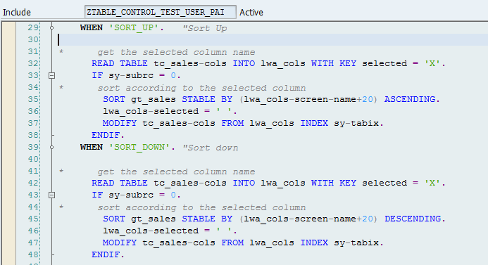The height and width of the screenshot is (265, 488).
Task: Collapse the IF block at line 43
Action: pyautogui.click(x=52, y=195)
